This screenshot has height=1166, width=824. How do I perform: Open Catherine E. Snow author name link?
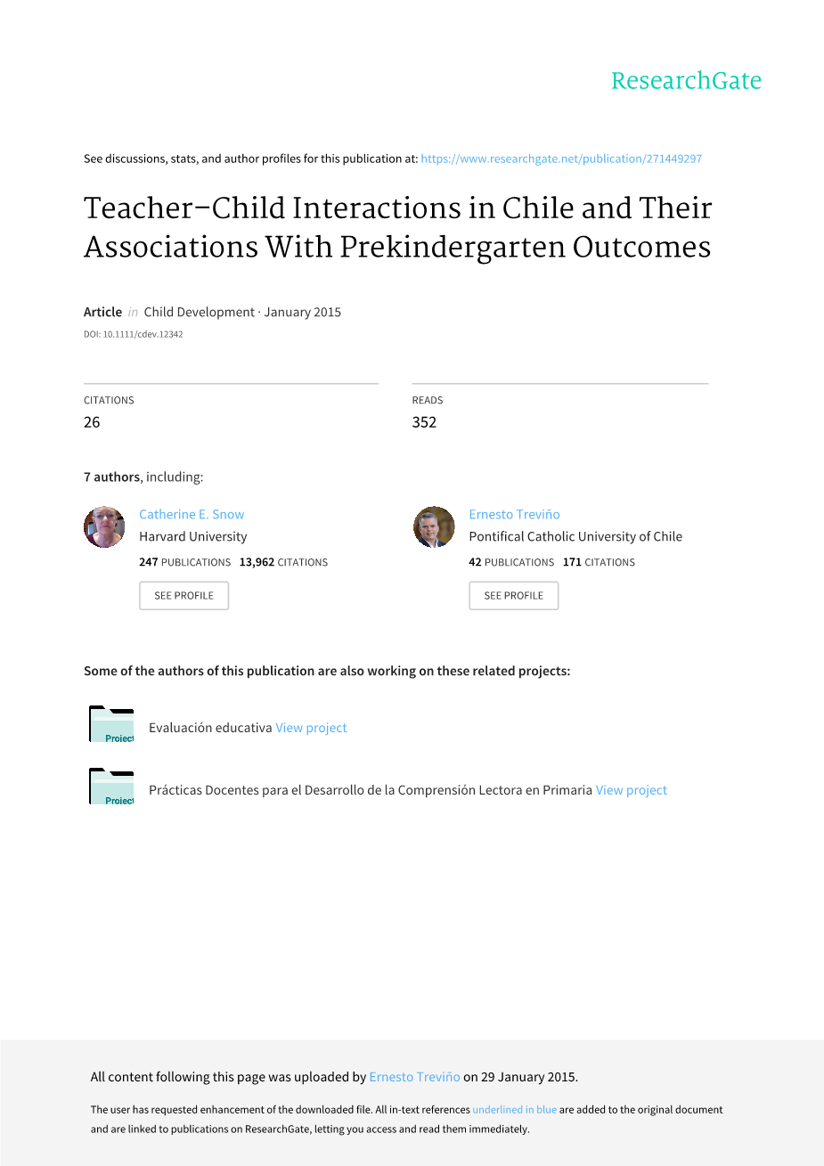click(192, 514)
